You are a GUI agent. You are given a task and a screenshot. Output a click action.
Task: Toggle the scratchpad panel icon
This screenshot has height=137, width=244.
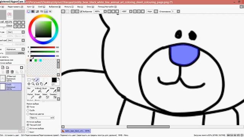(50, 11)
